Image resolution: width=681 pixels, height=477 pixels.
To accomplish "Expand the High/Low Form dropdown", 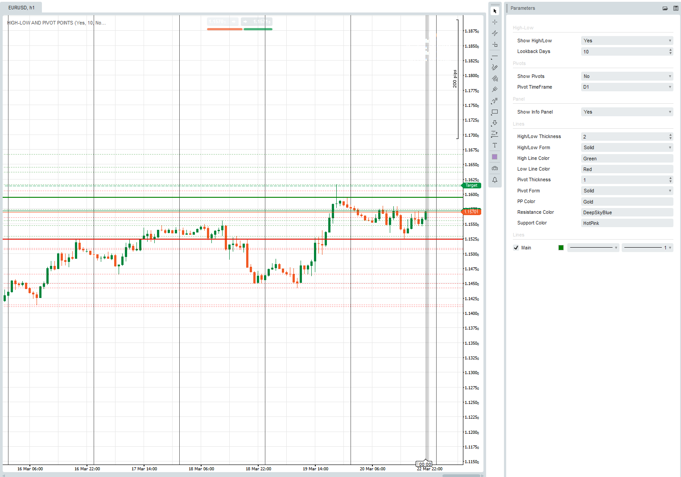I will tap(627, 147).
